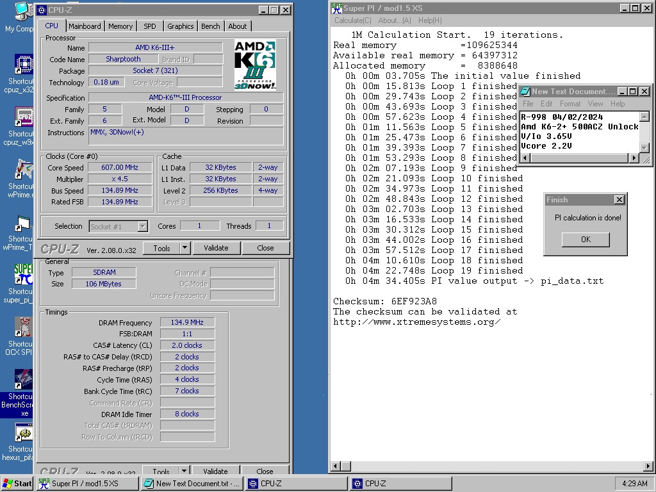Click the Memory Size 106 MBytes field
The image size is (656, 492).
coord(104,284)
